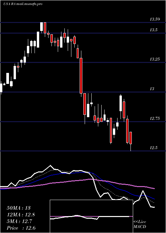Click the 13.25 price level label
The image size is (166, 233).
(155, 59)
